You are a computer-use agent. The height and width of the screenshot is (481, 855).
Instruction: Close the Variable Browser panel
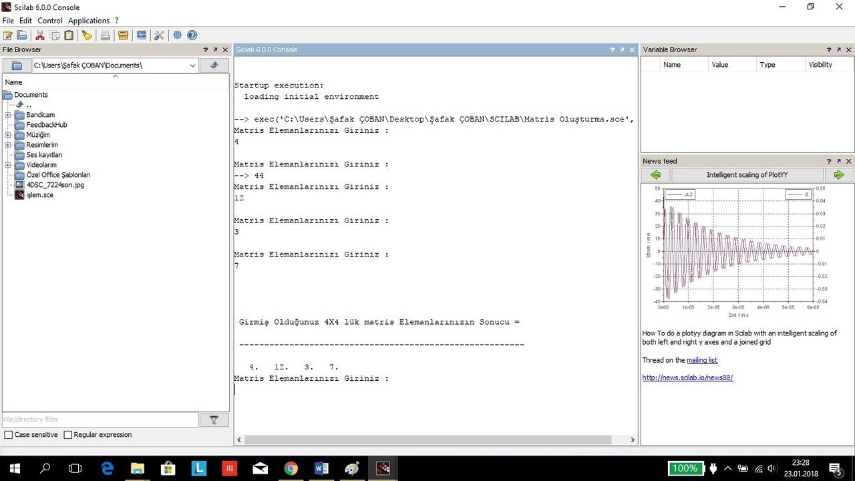click(849, 49)
